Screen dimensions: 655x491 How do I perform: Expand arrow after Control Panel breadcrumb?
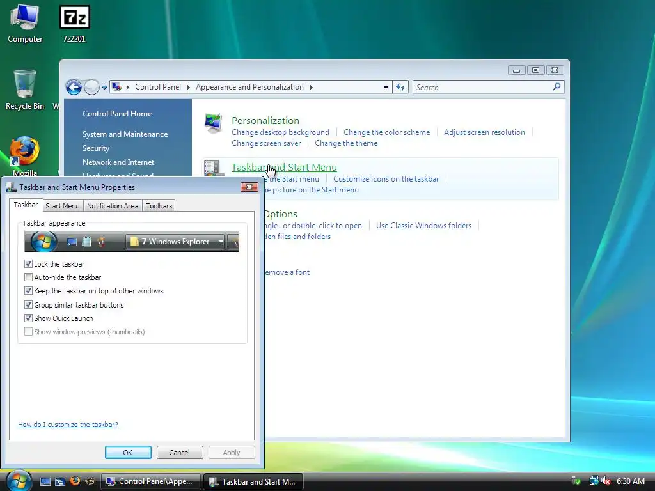pos(189,87)
